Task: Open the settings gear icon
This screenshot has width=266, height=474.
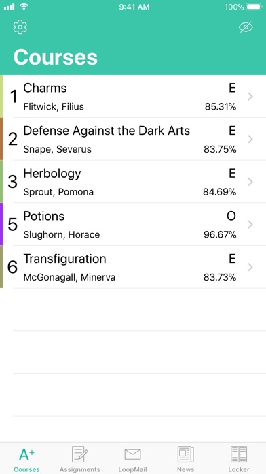Action: point(20,27)
